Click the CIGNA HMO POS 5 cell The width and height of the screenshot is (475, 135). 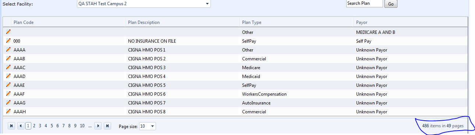[147, 85]
